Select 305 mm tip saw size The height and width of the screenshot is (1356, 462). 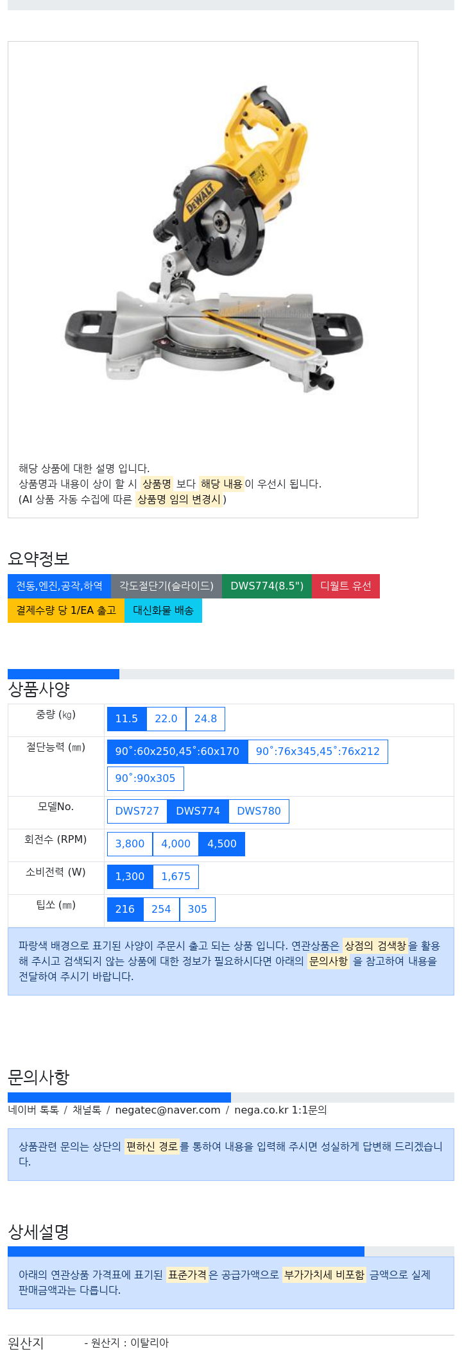[x=198, y=910]
